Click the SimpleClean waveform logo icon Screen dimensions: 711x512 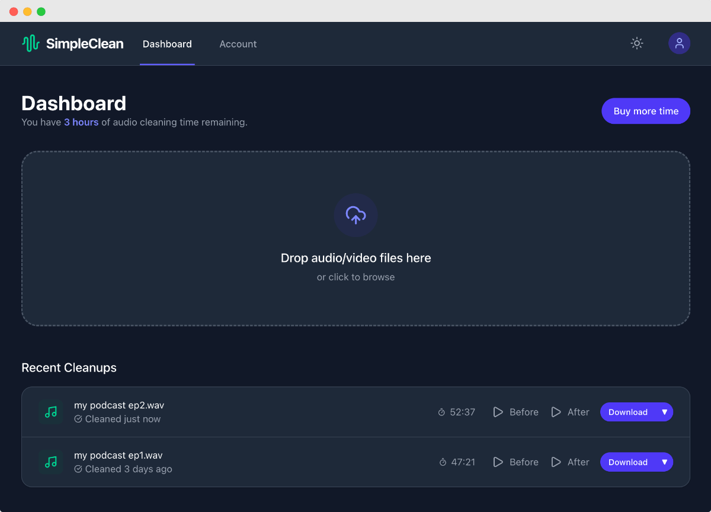30,43
